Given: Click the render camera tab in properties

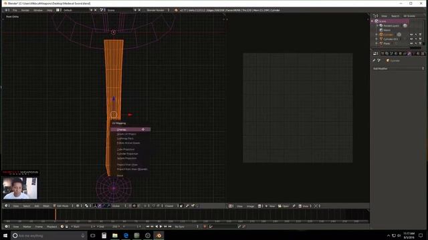Looking at the screenshot, I should click(x=383, y=53).
